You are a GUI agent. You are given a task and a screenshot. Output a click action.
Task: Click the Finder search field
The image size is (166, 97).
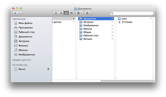132,13
